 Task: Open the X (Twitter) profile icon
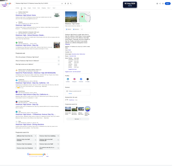tap(88, 79)
